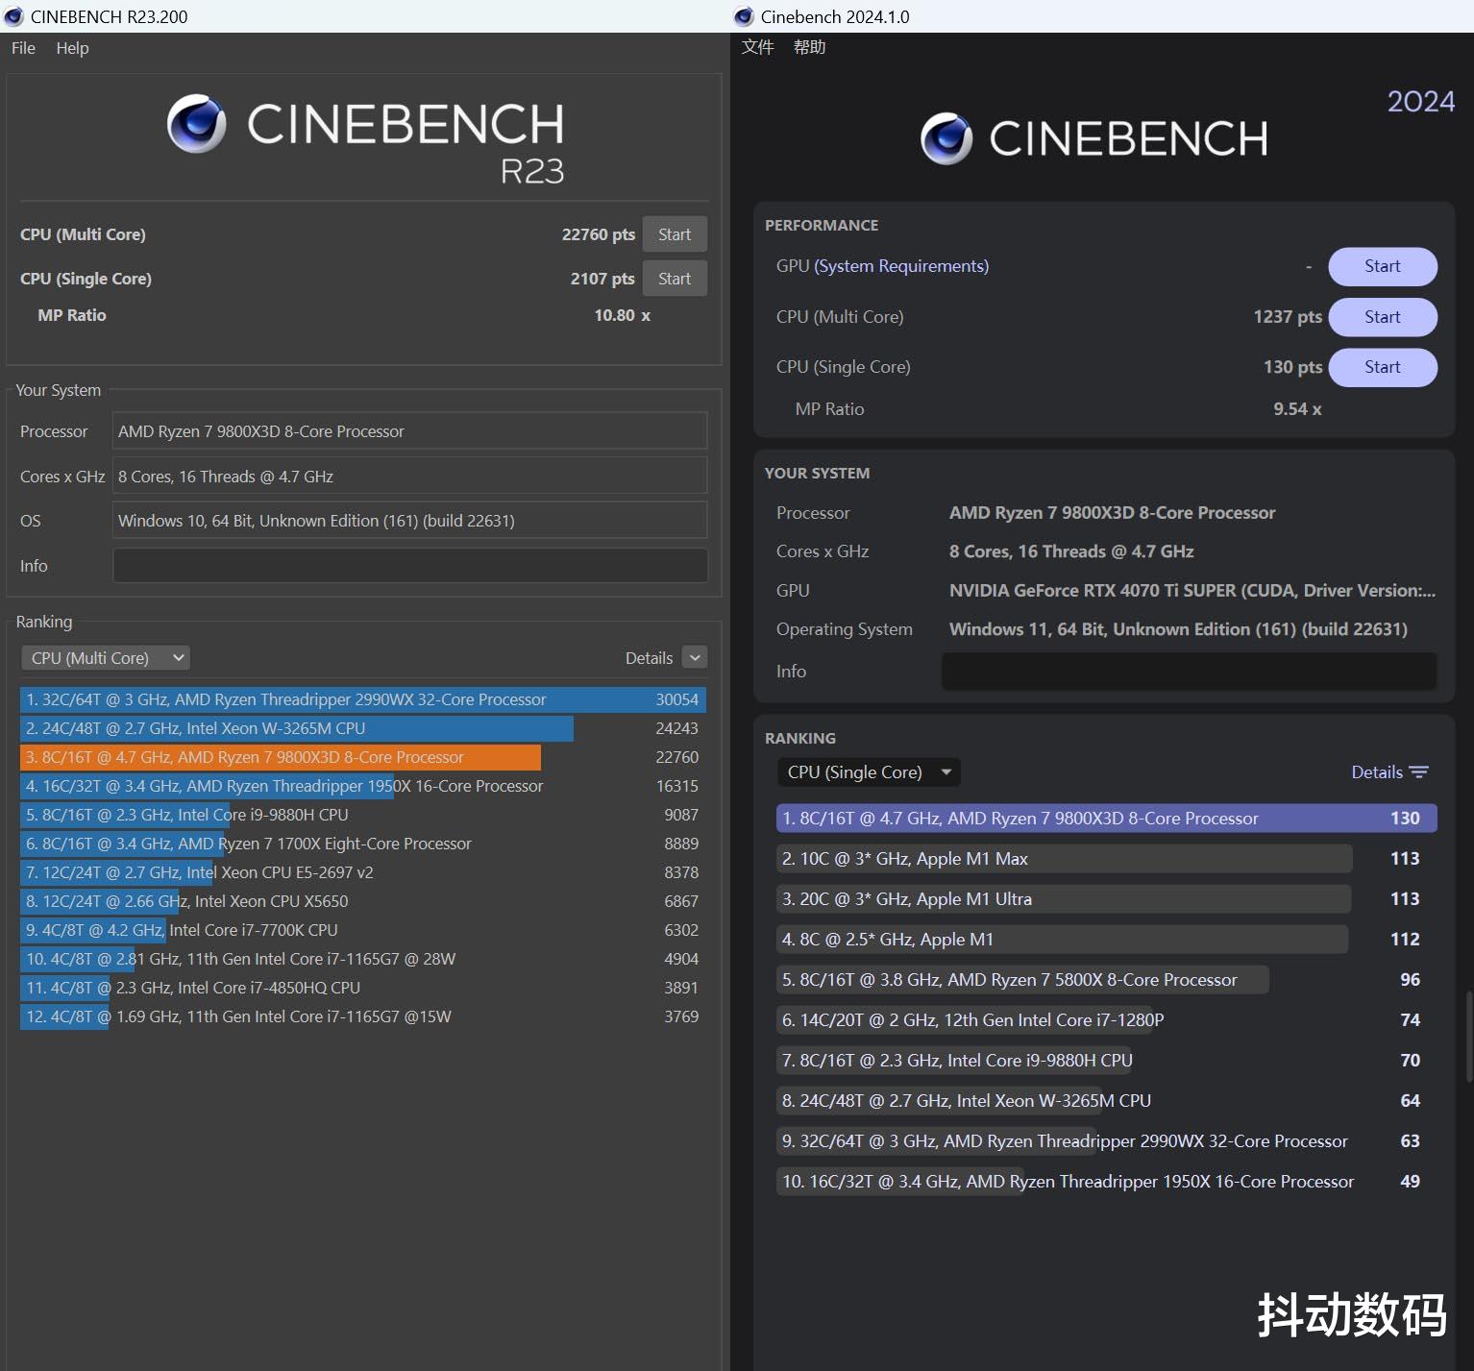Click the R23 Processor field
The image size is (1474, 1371).
(410, 431)
